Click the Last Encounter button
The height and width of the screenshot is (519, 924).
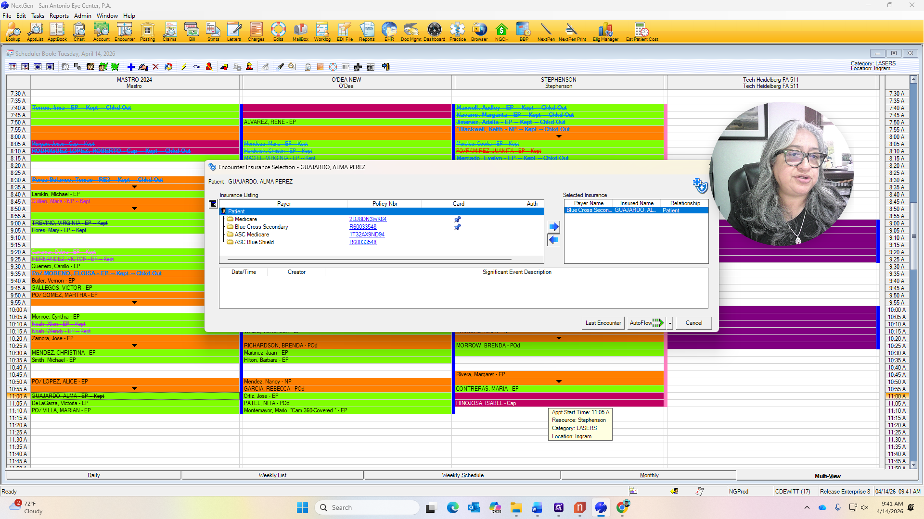(603, 323)
